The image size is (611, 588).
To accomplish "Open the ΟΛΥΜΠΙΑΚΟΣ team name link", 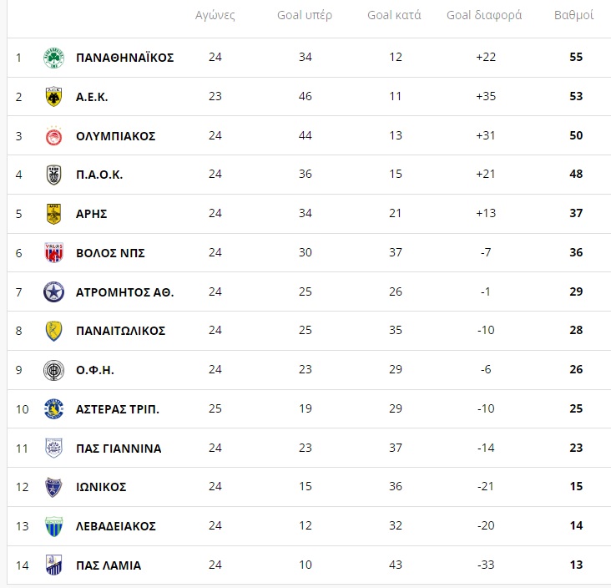I will tap(116, 136).
